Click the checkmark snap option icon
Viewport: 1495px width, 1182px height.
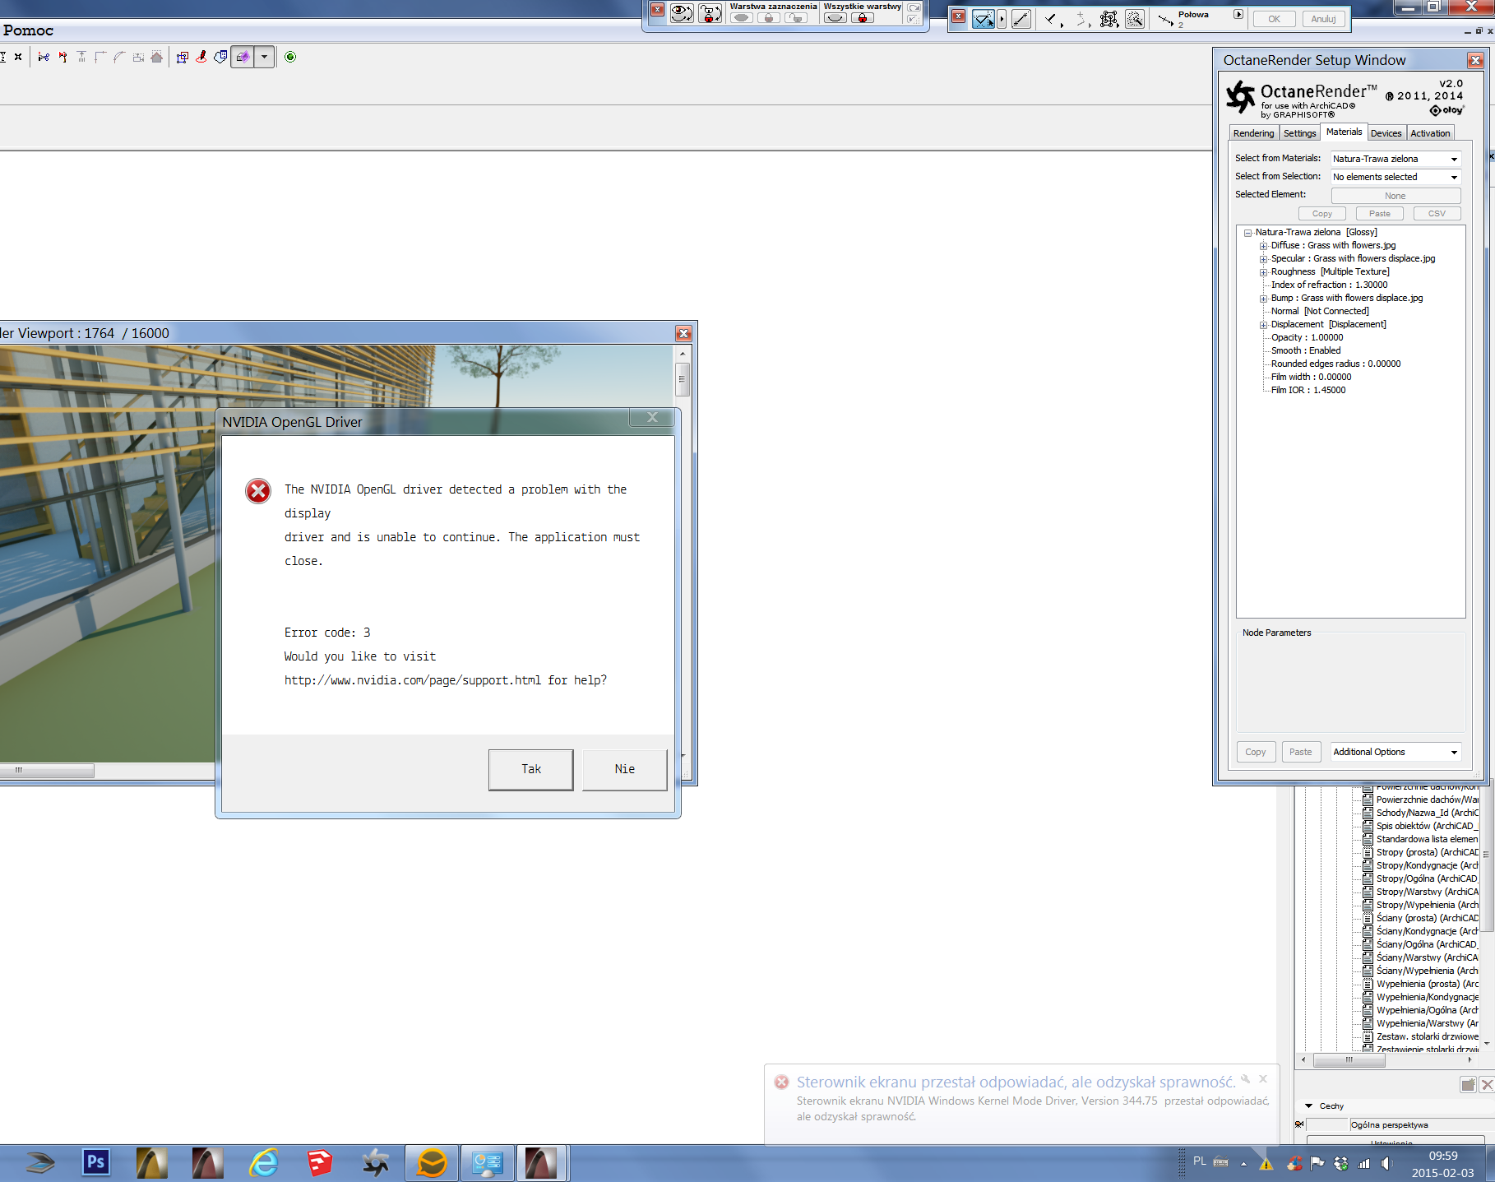1053,19
